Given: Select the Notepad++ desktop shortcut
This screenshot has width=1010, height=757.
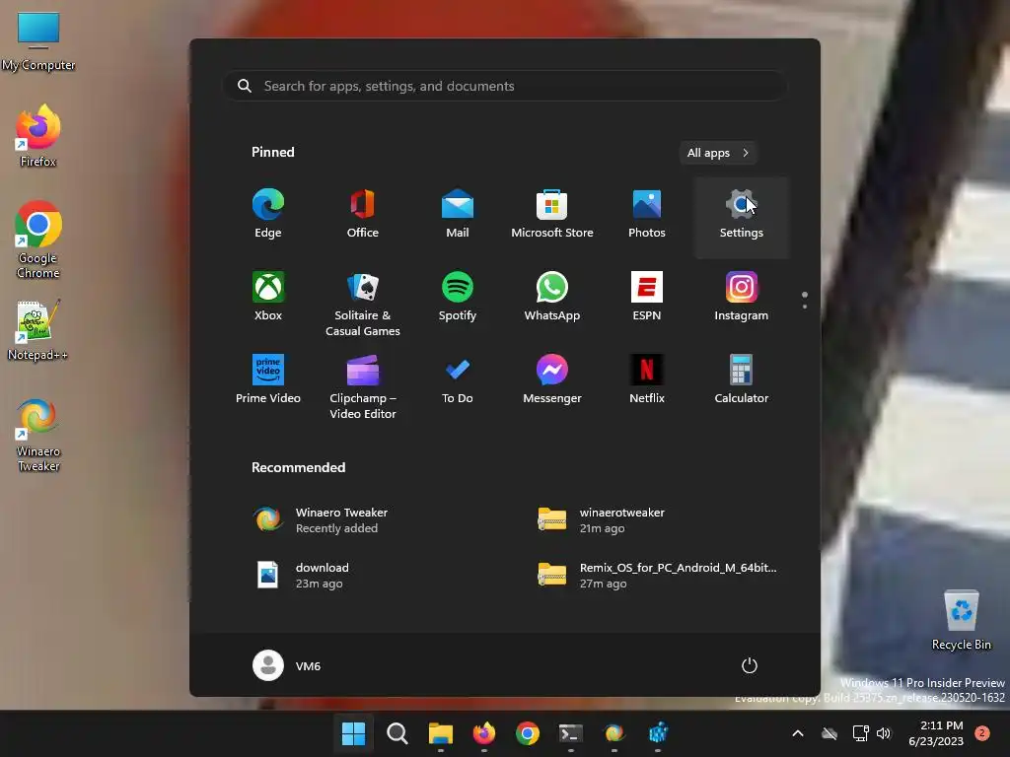Looking at the screenshot, I should 38,329.
